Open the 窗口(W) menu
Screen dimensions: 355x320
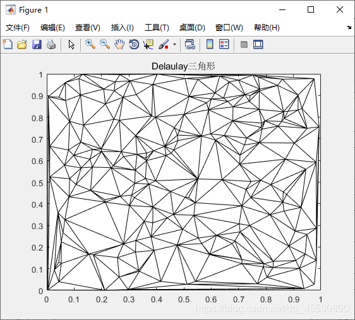pos(229,28)
